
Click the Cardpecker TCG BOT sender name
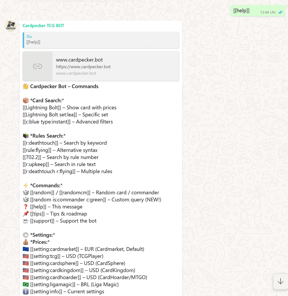coord(43,26)
